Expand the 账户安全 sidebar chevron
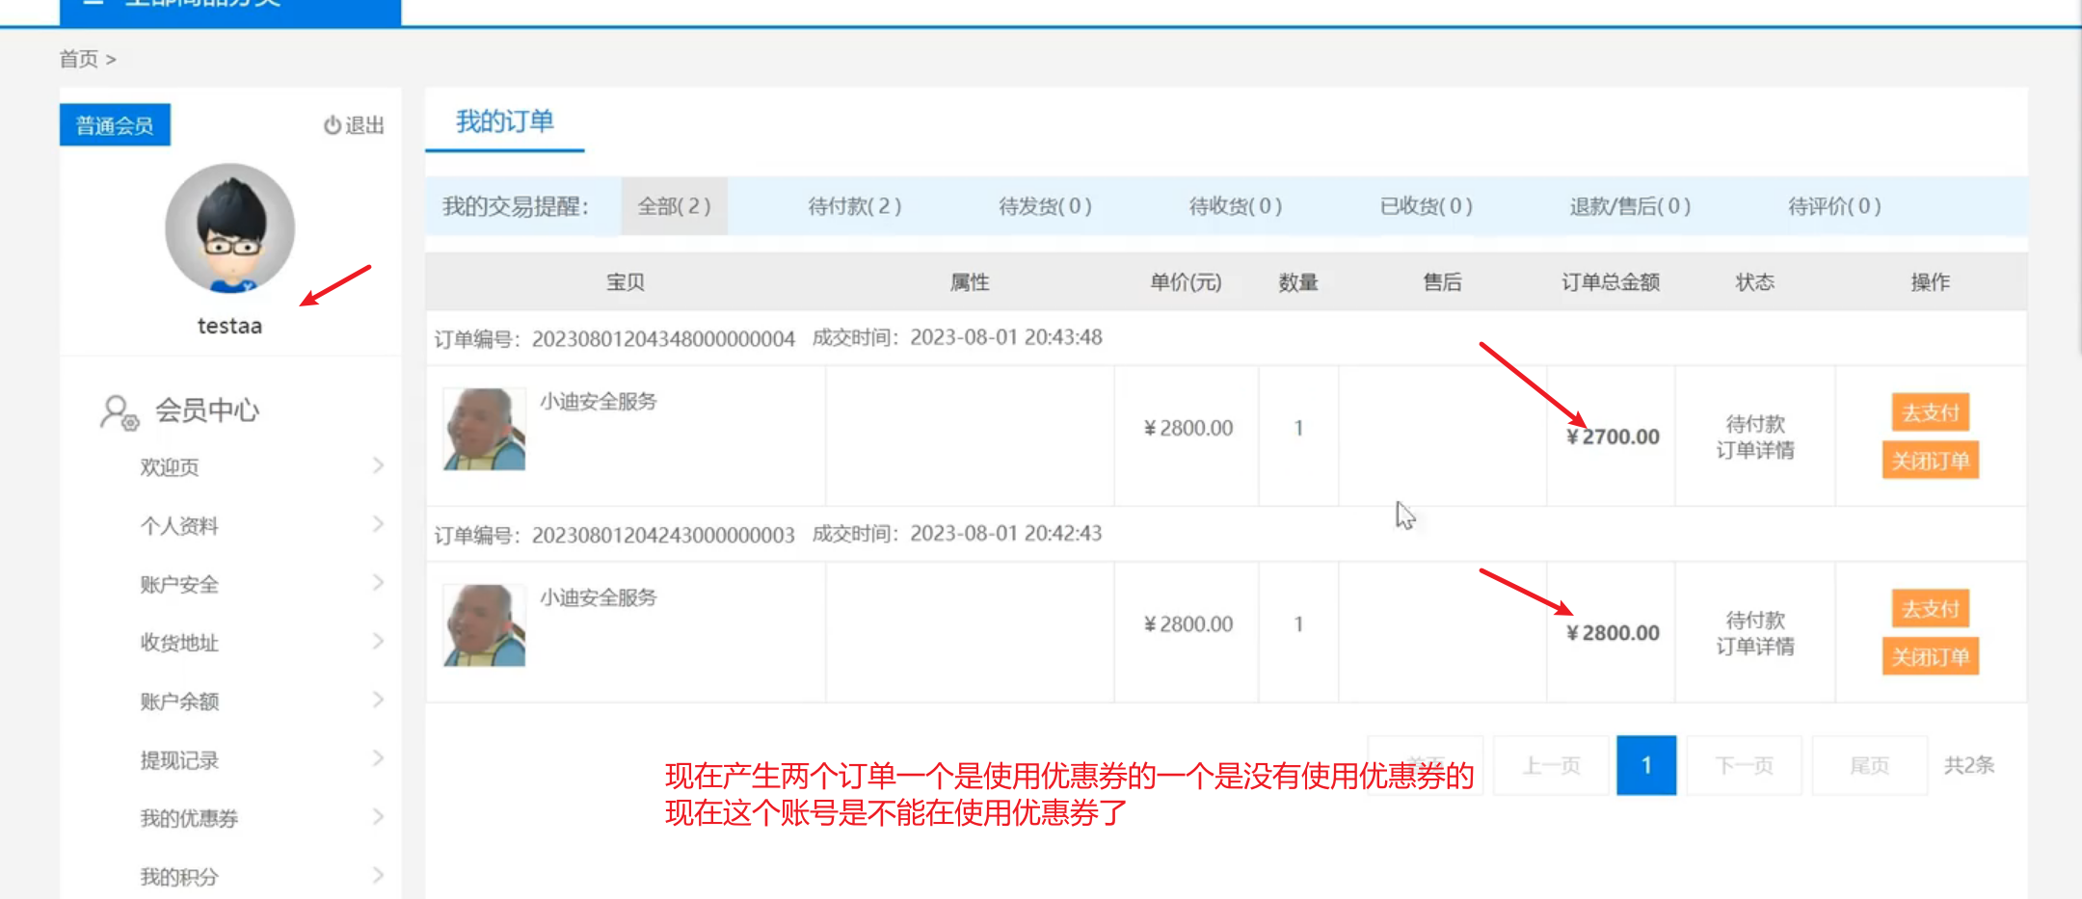 pyautogui.click(x=378, y=583)
